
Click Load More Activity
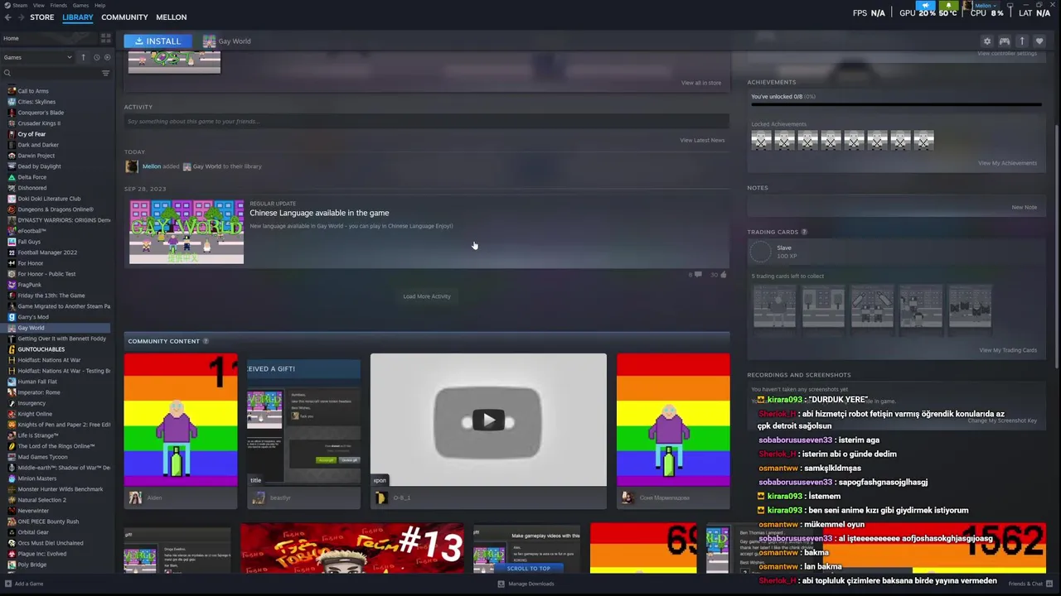427,296
